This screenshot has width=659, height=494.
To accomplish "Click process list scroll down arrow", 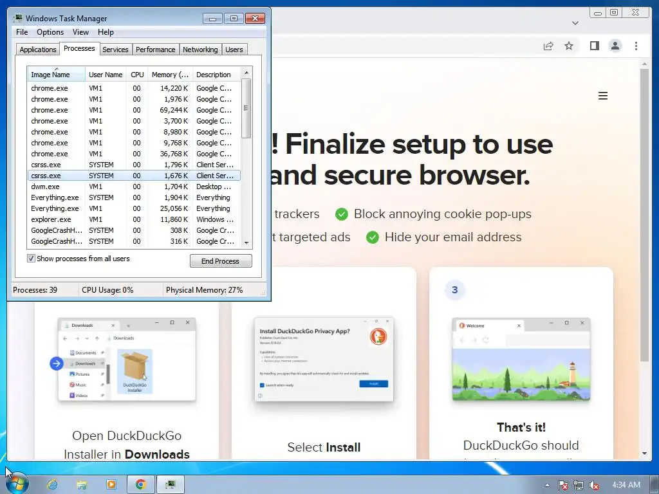I will tap(246, 242).
